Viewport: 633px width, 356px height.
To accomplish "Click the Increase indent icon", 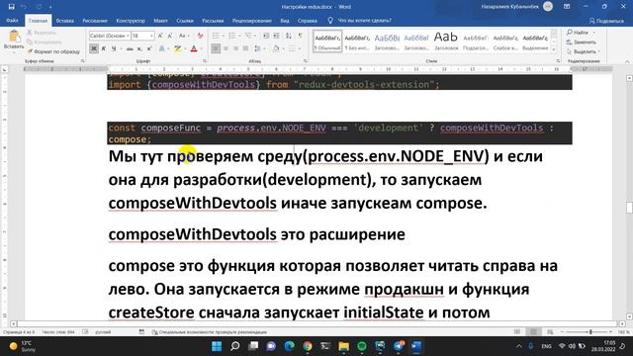I will point(276,36).
